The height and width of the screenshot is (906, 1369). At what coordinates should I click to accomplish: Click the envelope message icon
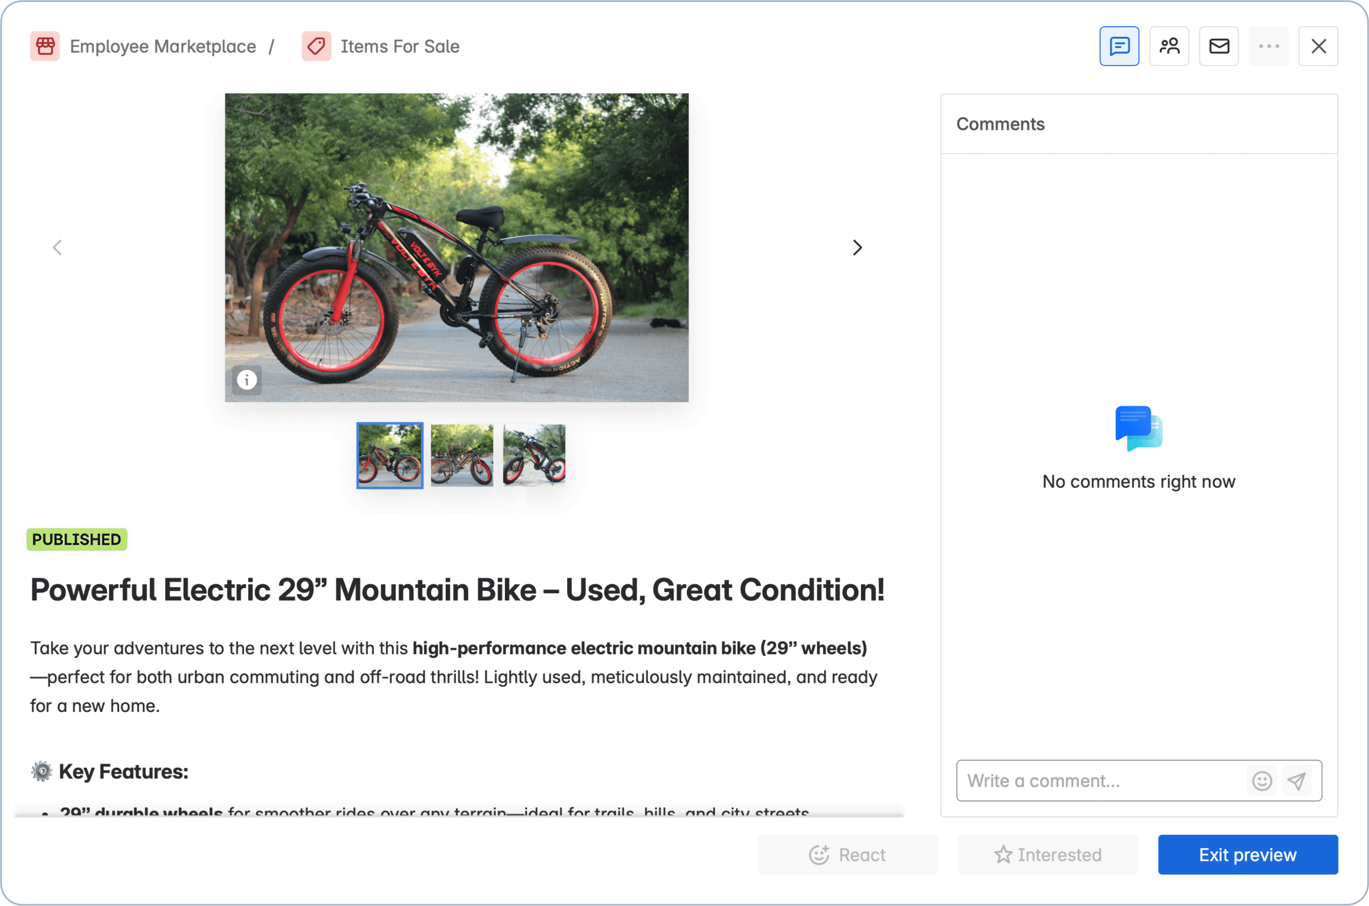(1219, 46)
